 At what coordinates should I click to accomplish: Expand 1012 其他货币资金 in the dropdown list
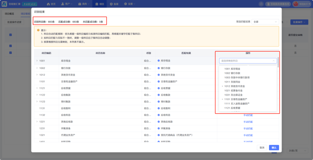point(222,86)
